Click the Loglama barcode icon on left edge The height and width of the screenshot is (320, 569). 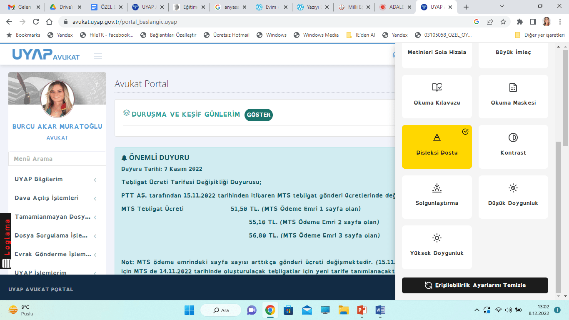pyautogui.click(x=7, y=263)
